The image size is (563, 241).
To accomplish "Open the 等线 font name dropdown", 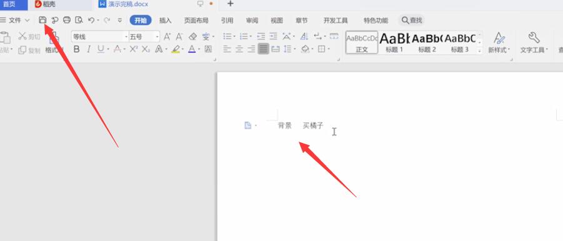I will [x=126, y=37].
